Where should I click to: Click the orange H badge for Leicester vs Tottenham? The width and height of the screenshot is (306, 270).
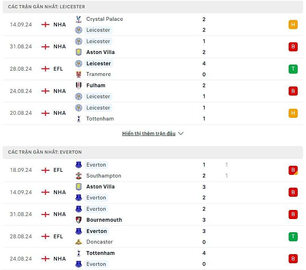(293, 113)
